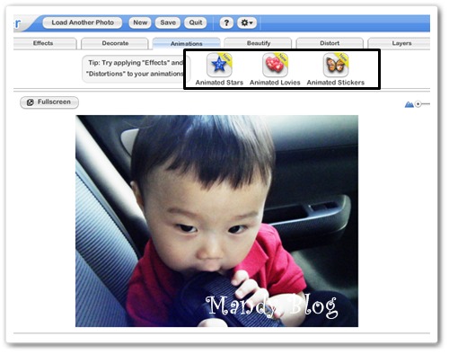Screen dimensions: 449x354
Task: Click the "Animated Stickers" label text
Action: [336, 83]
